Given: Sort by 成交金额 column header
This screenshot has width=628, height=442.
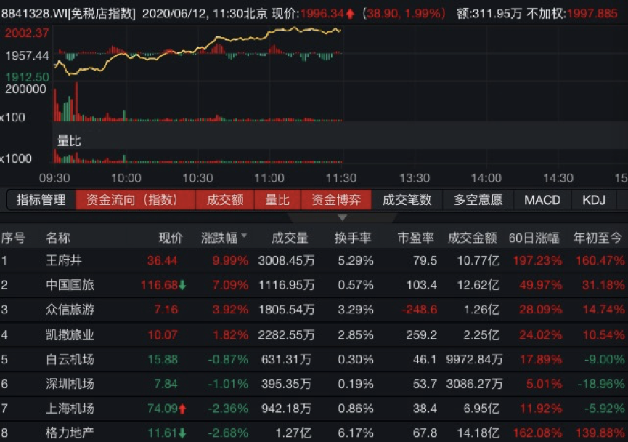Looking at the screenshot, I should coord(472,238).
